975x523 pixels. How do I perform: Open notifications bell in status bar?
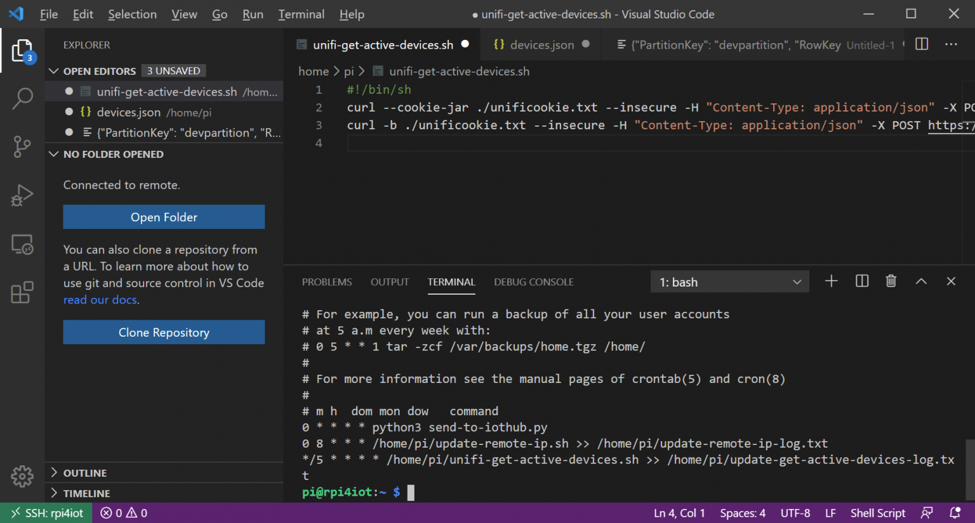[x=955, y=513]
